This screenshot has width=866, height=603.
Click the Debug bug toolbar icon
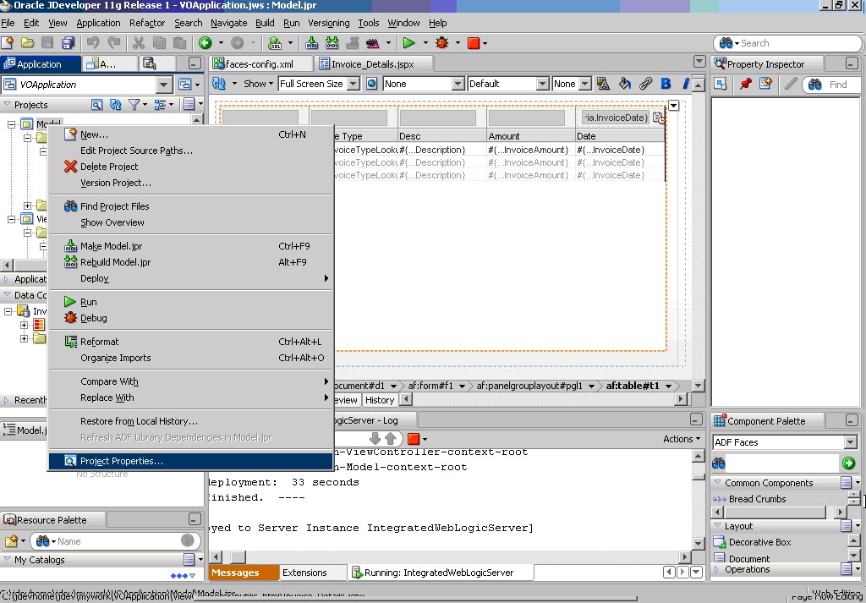pos(441,42)
